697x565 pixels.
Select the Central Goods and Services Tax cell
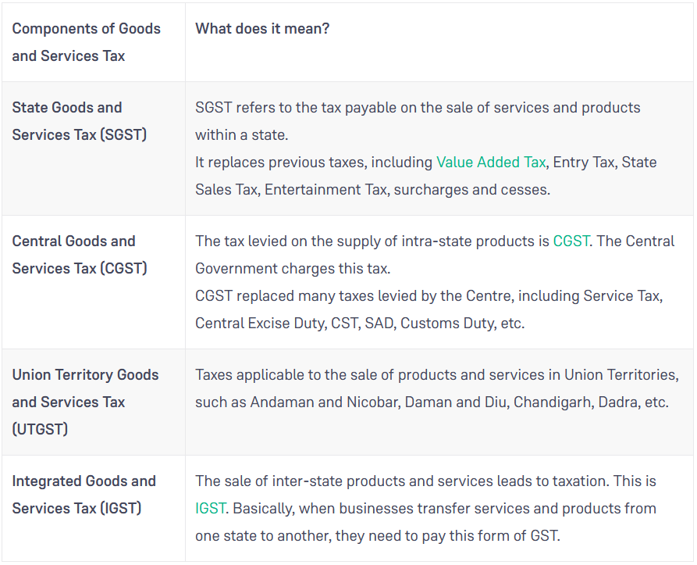pos(79,255)
